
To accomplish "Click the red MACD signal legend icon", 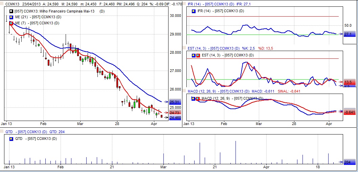I will (x=198, y=99).
